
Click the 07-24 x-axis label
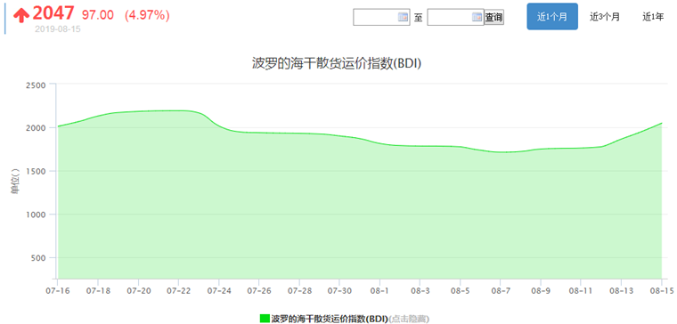click(x=219, y=291)
